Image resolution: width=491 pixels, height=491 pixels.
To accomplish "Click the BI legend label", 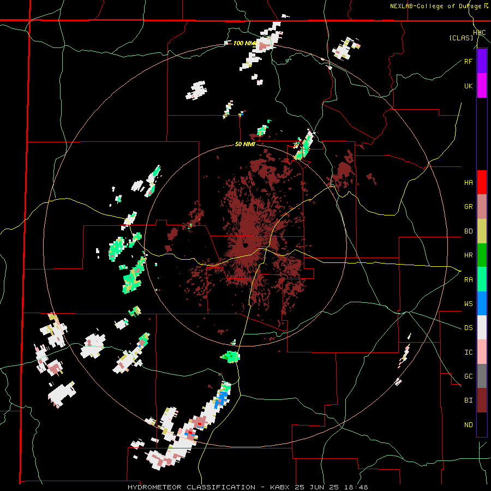I will pyautogui.click(x=468, y=400).
